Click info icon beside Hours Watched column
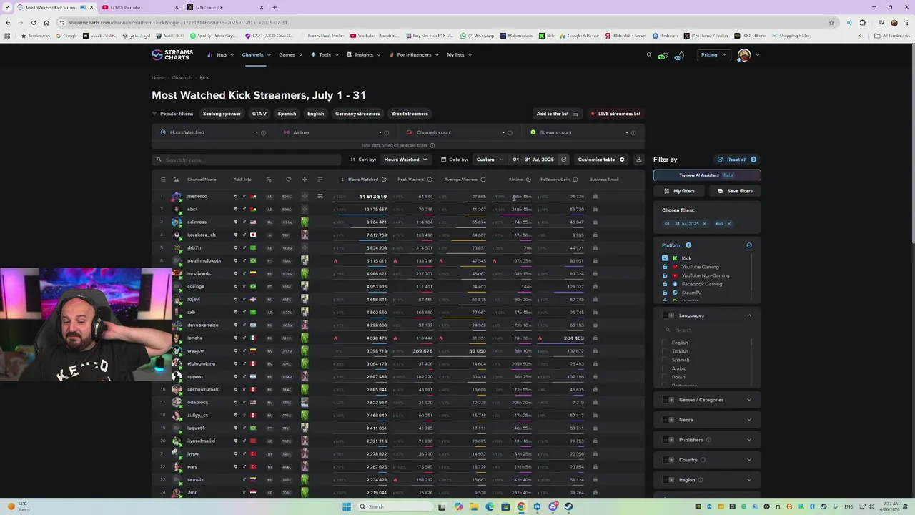 pyautogui.click(x=384, y=180)
